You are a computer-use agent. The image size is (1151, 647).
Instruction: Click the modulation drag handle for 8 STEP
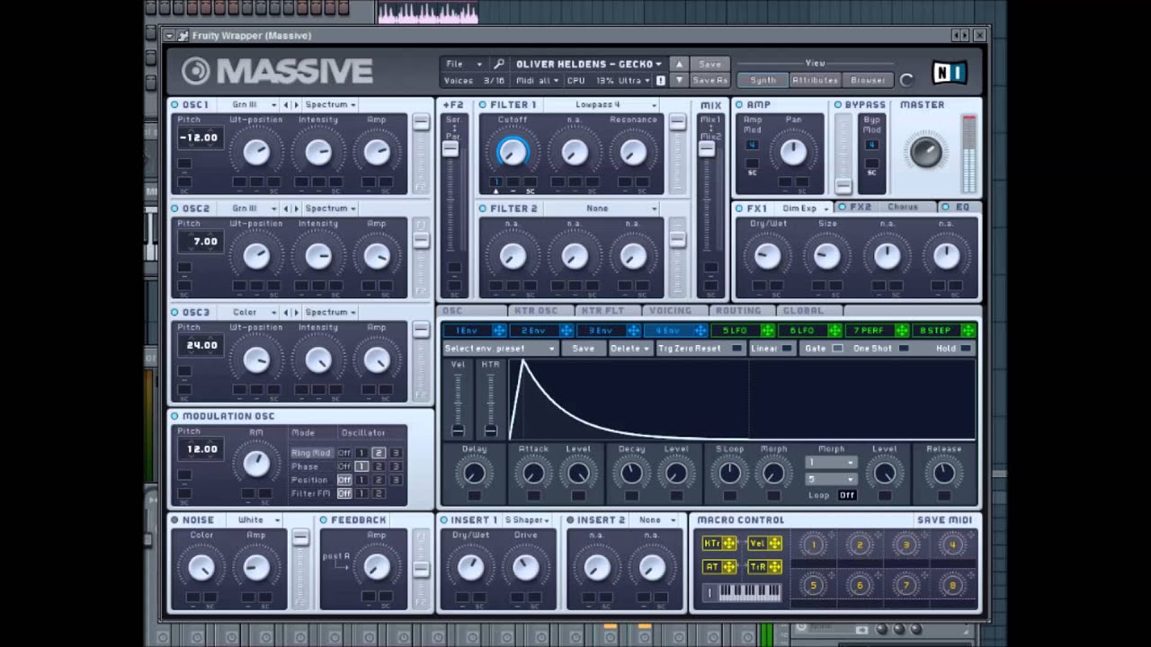[968, 331]
